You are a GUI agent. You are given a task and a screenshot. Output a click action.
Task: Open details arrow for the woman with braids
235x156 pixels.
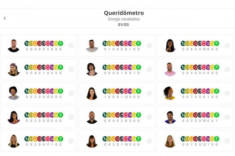pos(227,46)
